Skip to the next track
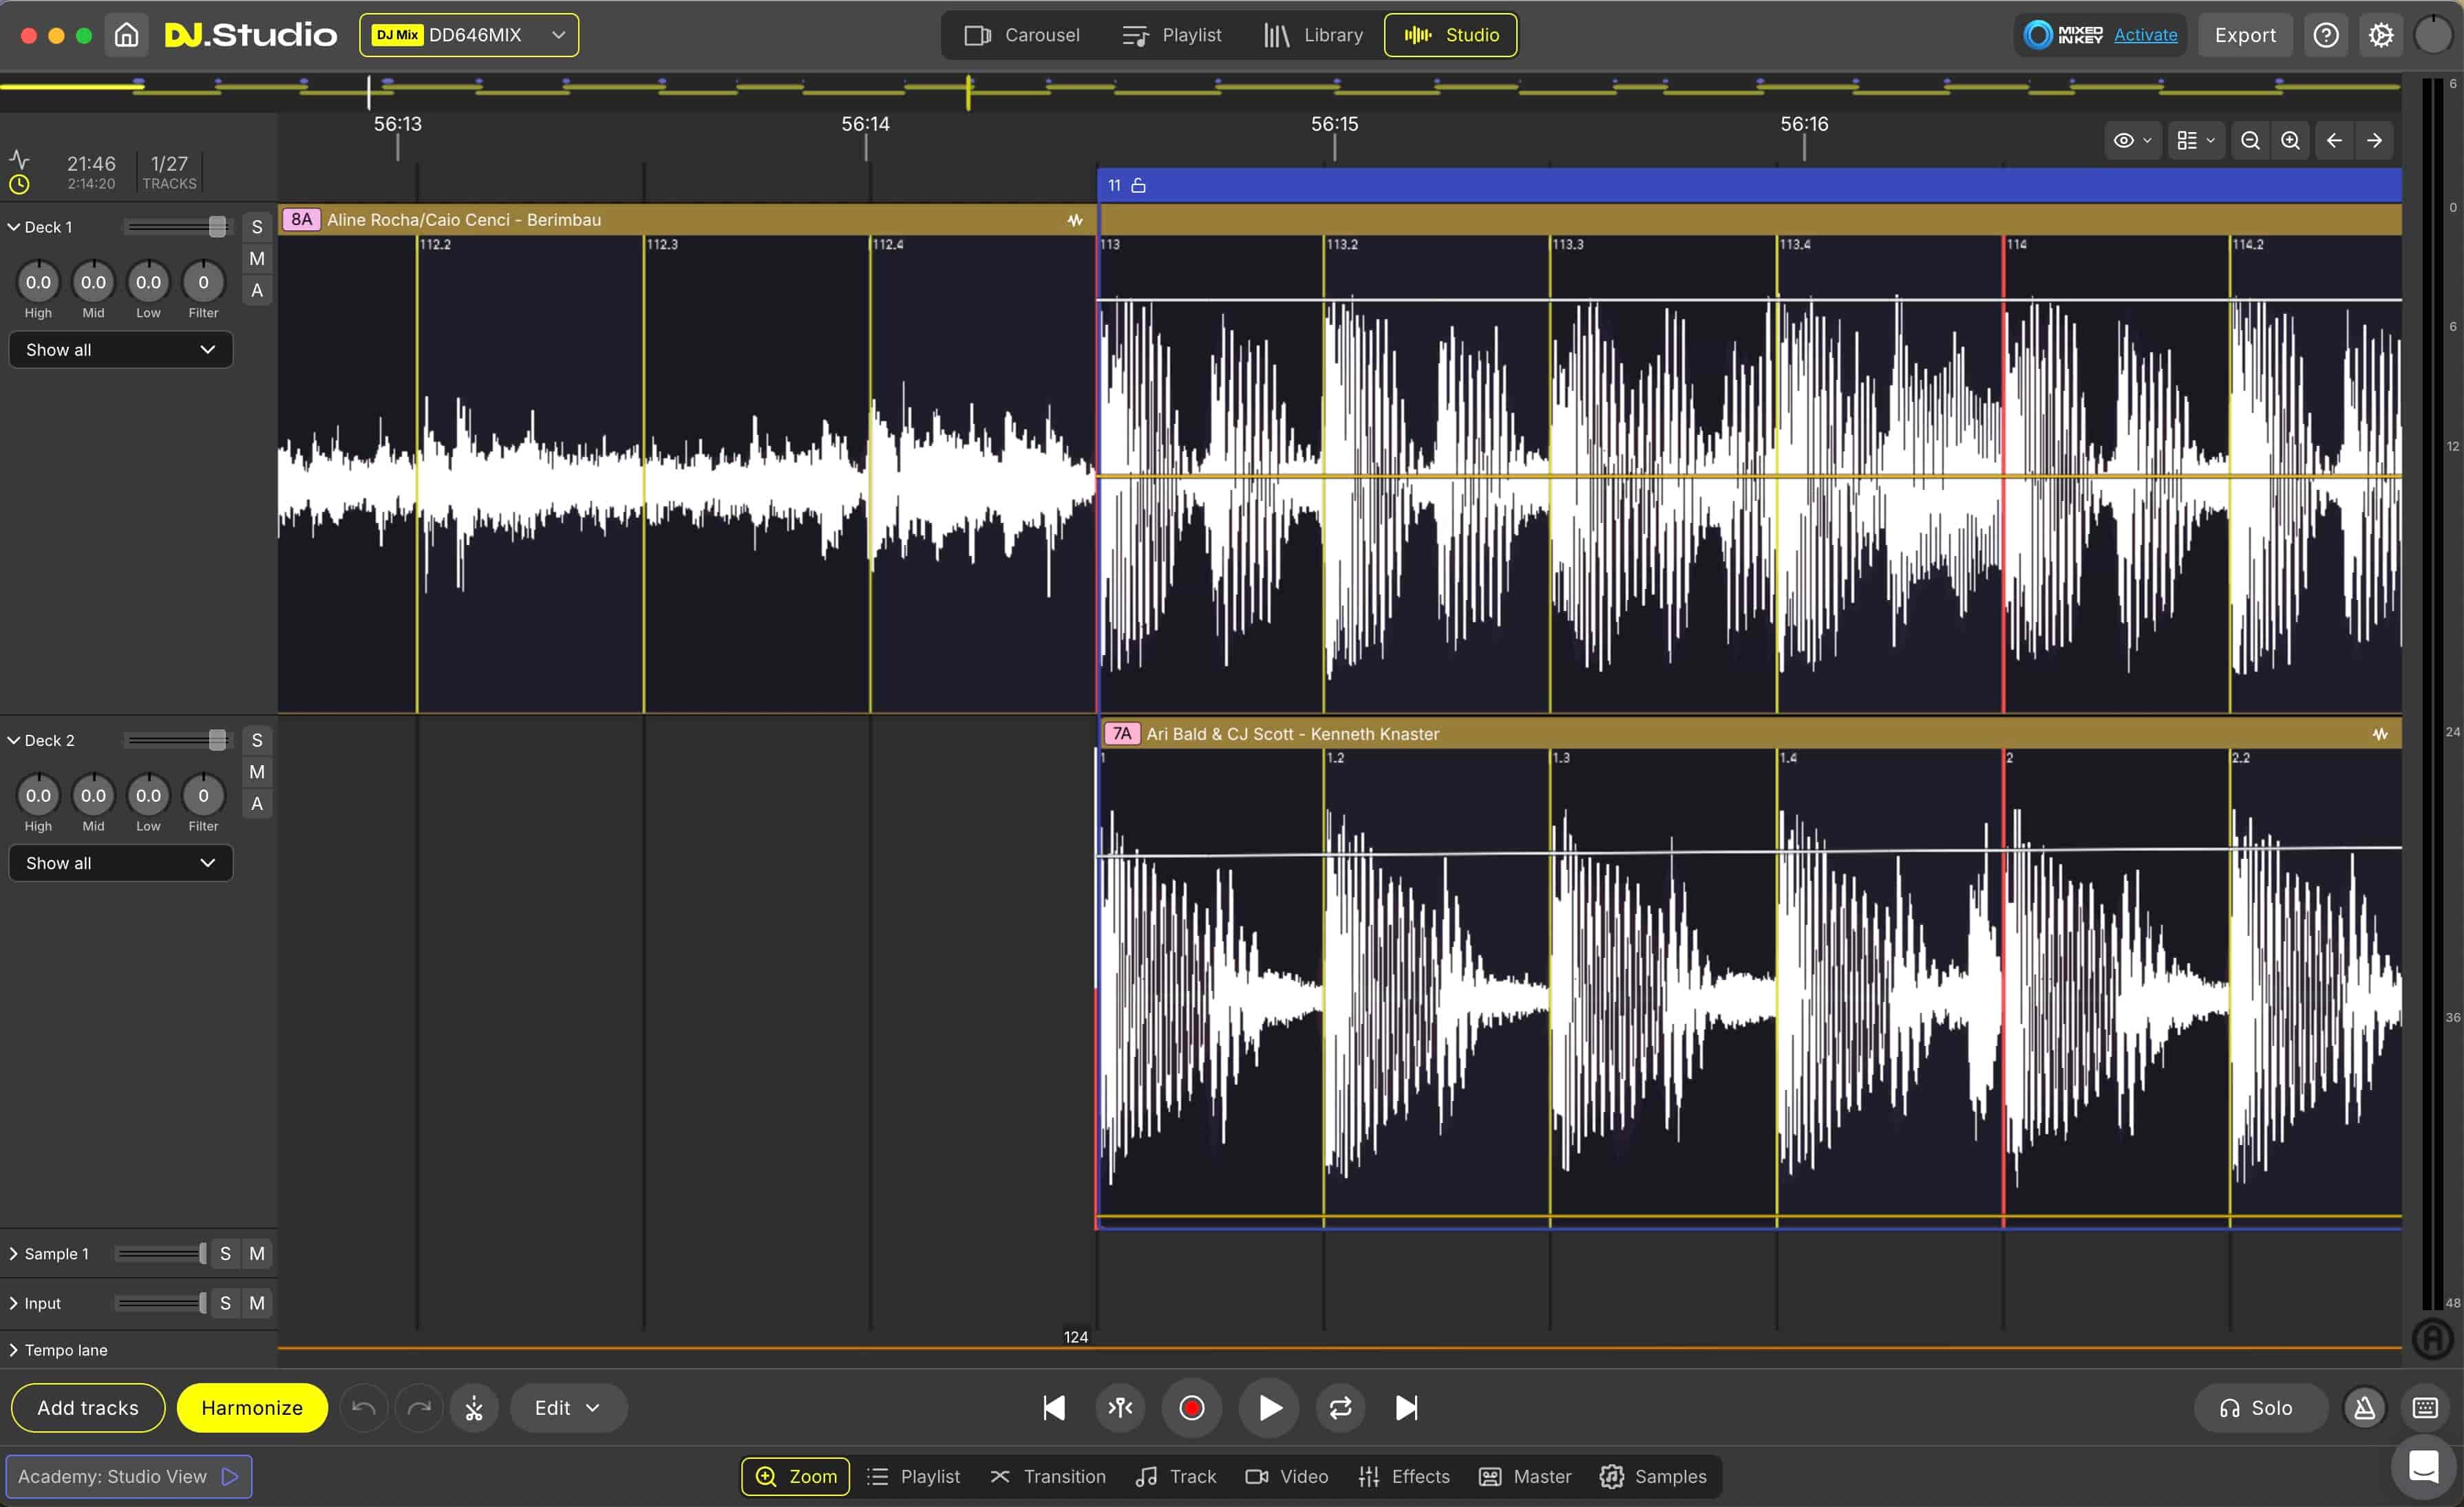The width and height of the screenshot is (2464, 1507). click(1406, 1408)
